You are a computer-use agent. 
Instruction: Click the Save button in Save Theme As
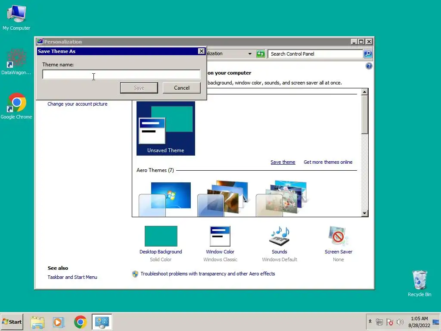tap(139, 88)
